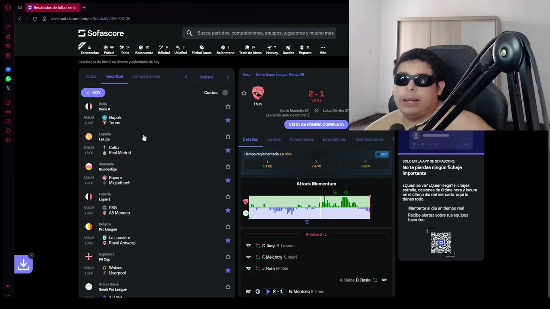Toggle favorite star for Serie A league

point(228,106)
